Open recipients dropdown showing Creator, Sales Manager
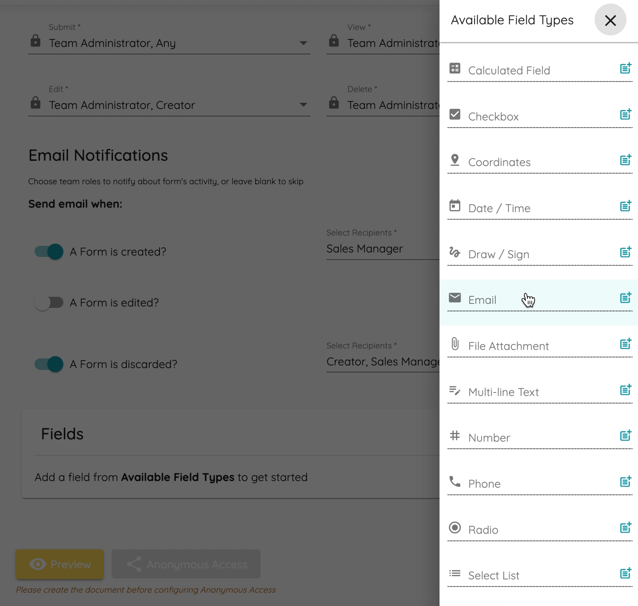Image resolution: width=638 pixels, height=606 pixels. click(x=383, y=361)
